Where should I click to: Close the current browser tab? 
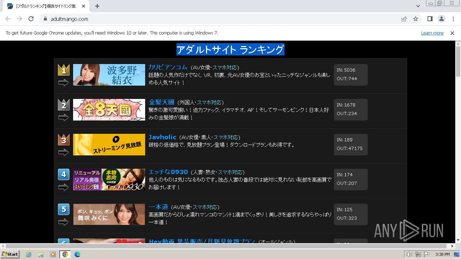point(84,6)
